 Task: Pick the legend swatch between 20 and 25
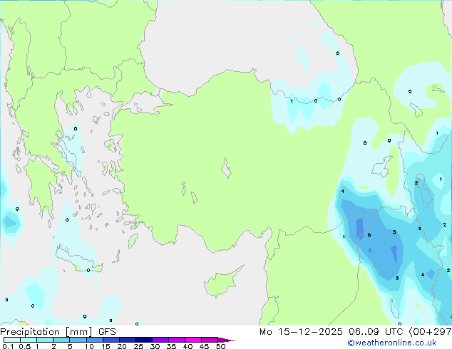click(128, 340)
